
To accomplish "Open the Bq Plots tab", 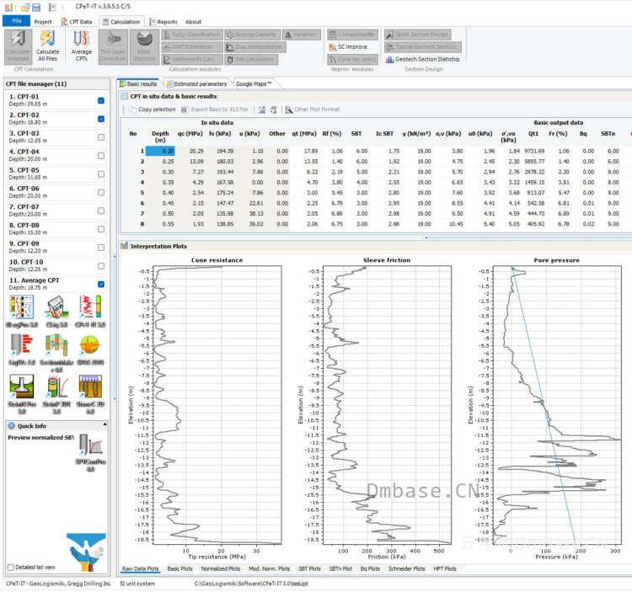I will point(370,568).
